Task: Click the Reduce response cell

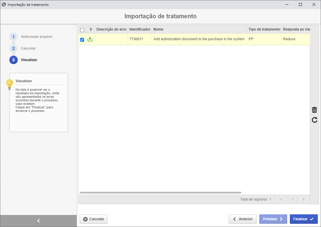Action: pyautogui.click(x=296, y=39)
